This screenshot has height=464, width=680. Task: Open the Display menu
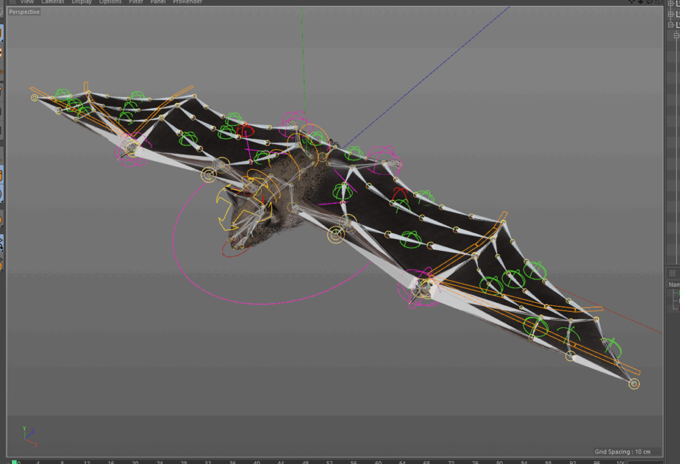coord(82,2)
